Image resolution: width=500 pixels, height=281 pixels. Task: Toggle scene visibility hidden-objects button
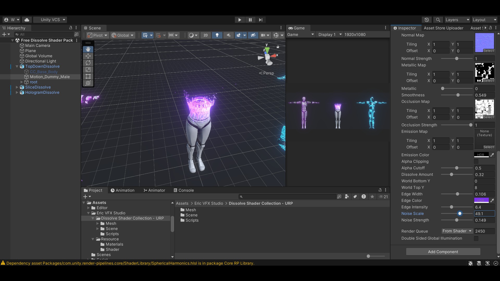(253, 35)
